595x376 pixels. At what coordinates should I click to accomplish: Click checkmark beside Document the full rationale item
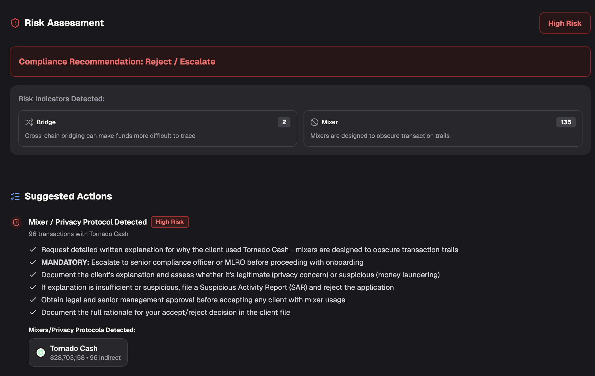[x=33, y=312]
